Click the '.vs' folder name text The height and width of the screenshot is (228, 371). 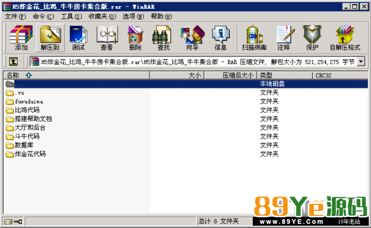pyautogui.click(x=19, y=93)
